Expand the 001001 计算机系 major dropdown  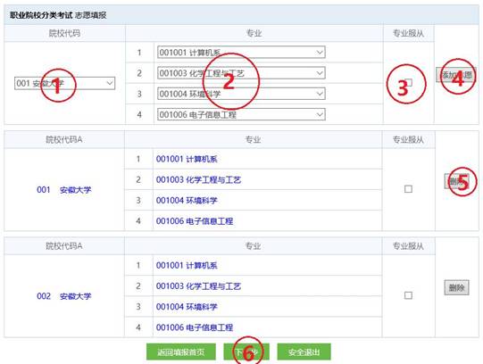[x=241, y=53]
